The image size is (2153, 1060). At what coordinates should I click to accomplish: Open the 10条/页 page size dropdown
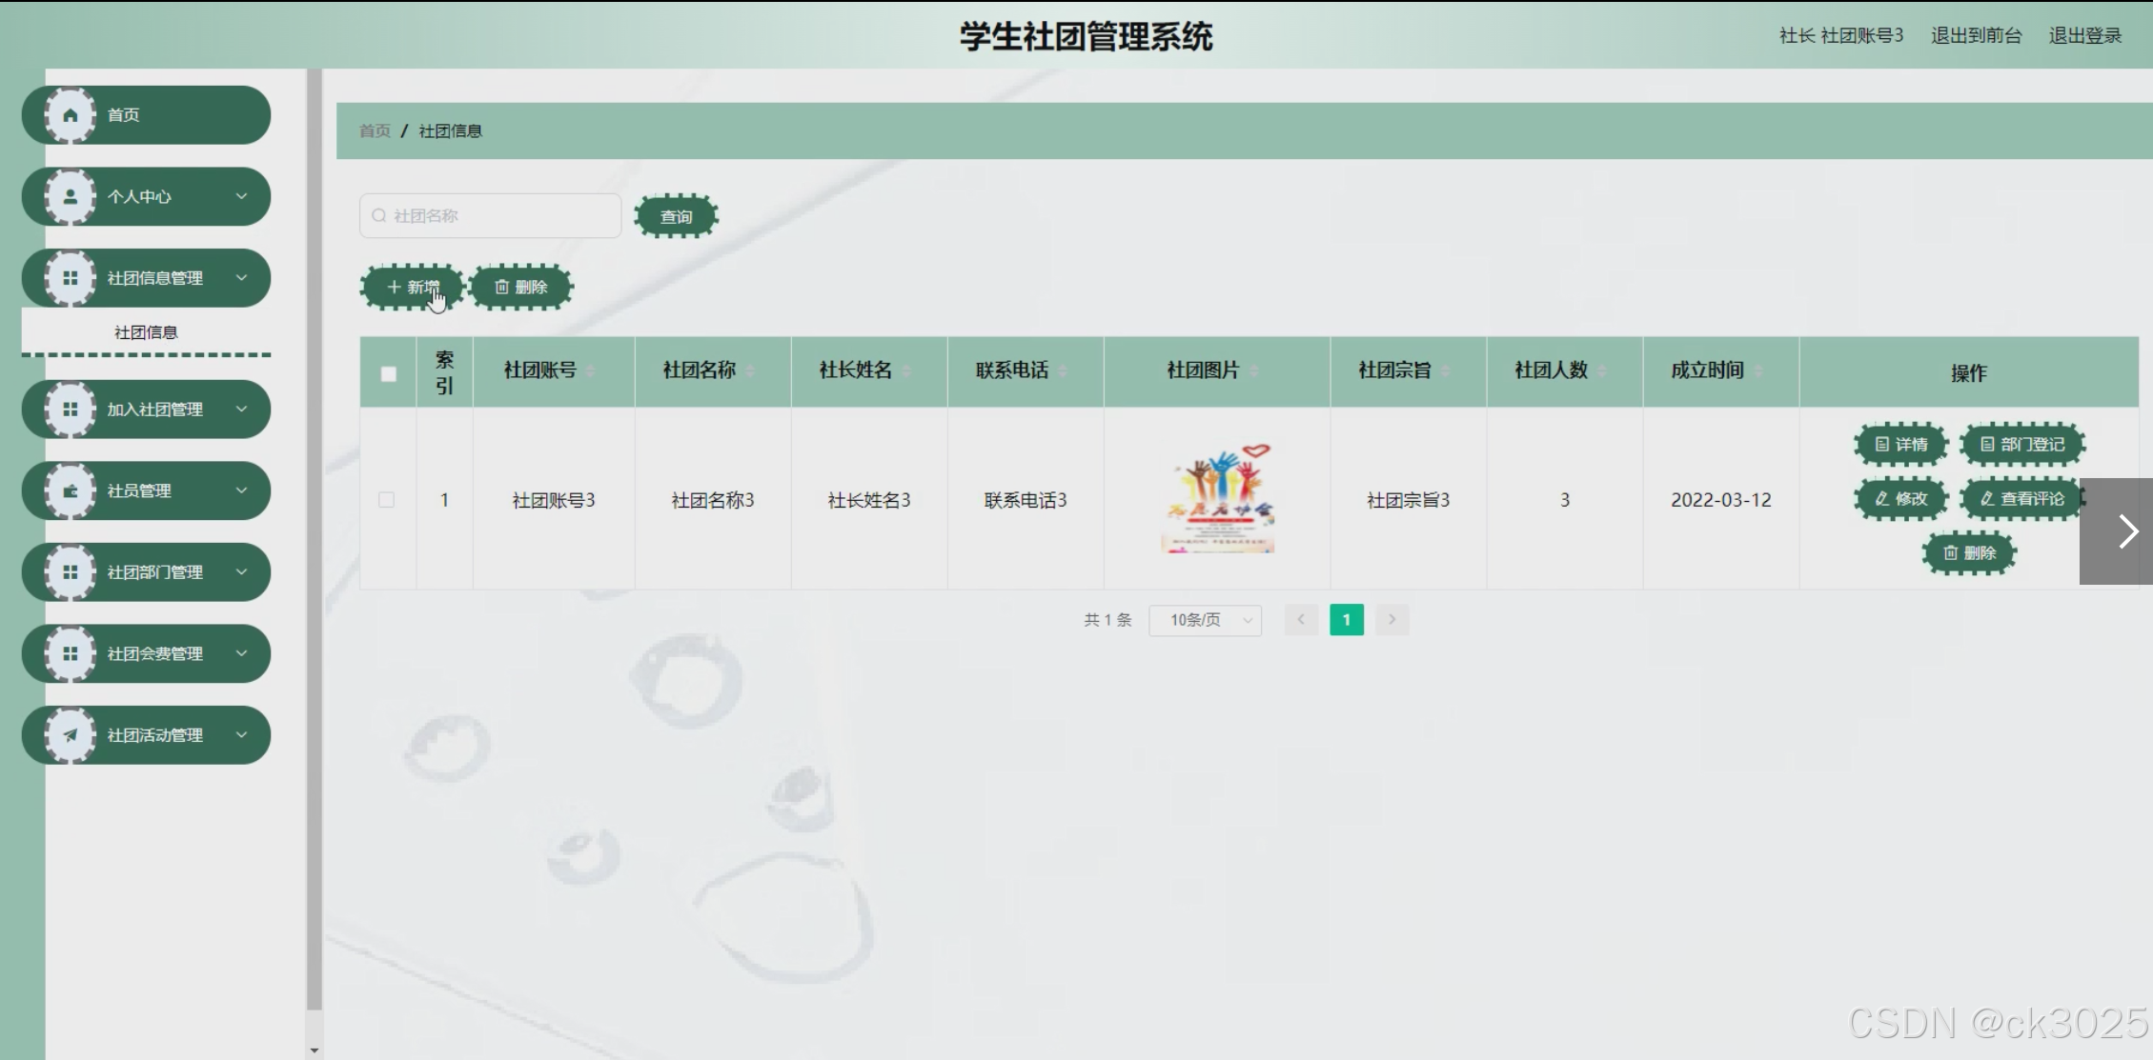tap(1205, 620)
